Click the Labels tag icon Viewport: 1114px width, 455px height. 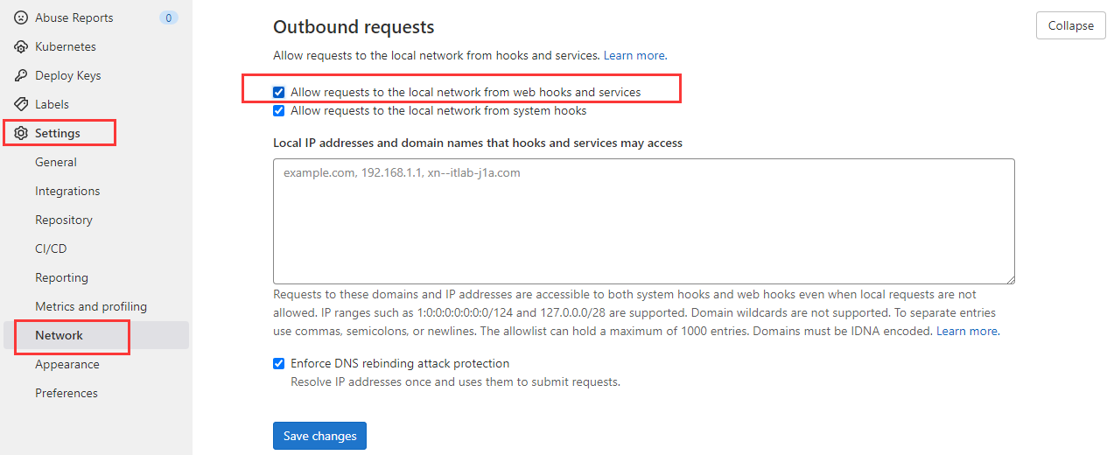(21, 104)
